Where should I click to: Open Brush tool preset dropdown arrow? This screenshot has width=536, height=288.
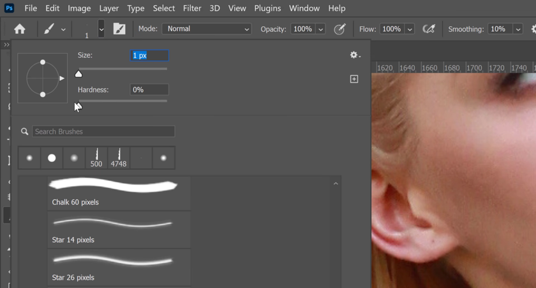63,29
